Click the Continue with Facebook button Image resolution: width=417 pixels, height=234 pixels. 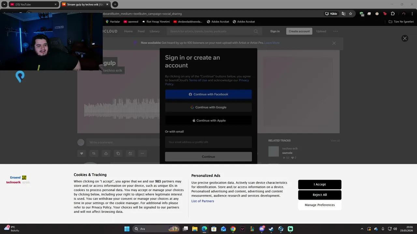208,94
